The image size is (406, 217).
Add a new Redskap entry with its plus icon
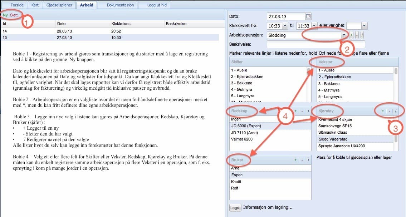[295, 111]
